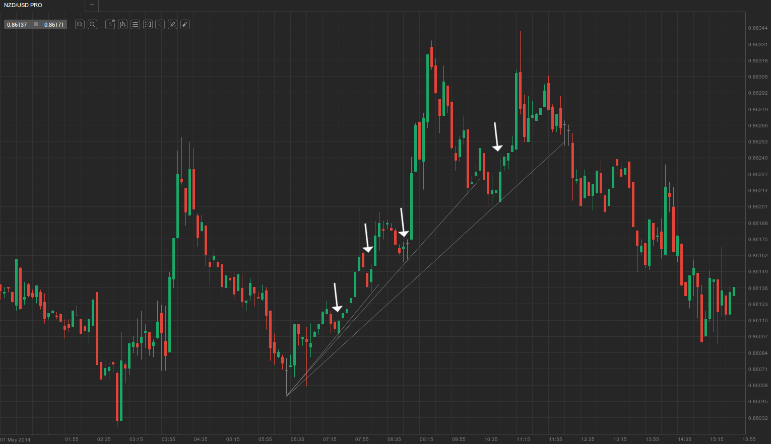The width and height of the screenshot is (771, 444).
Task: Click the 13:55 time axis label
Action: (x=652, y=439)
